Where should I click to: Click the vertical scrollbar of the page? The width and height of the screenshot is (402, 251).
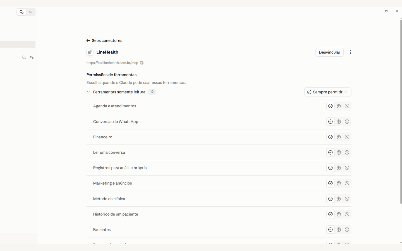(401, 112)
